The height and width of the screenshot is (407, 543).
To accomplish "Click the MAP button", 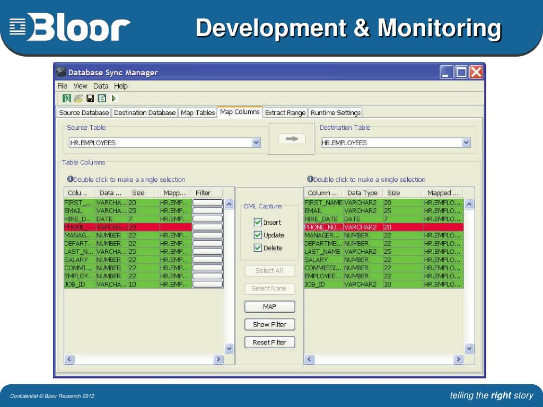I will (x=269, y=307).
